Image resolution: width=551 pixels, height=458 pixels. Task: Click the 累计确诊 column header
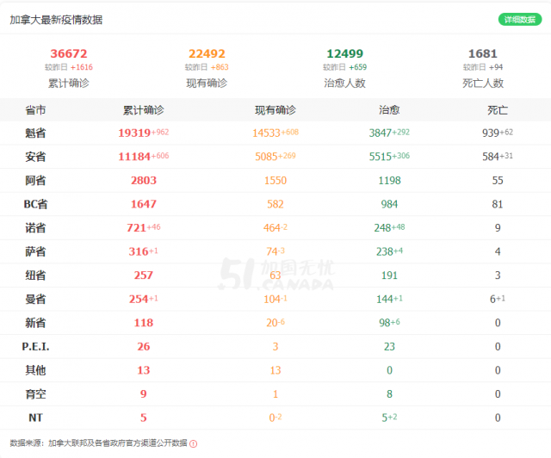pos(144,110)
